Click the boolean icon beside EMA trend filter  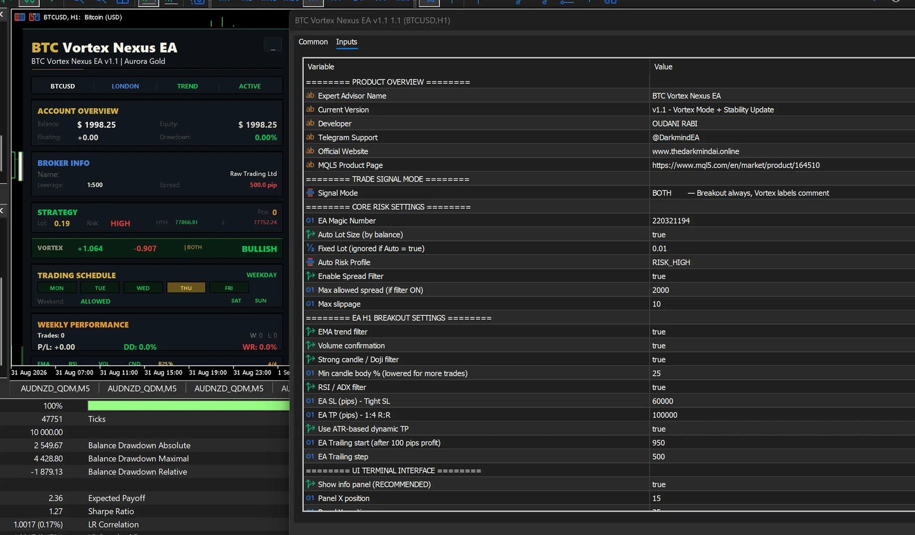310,331
